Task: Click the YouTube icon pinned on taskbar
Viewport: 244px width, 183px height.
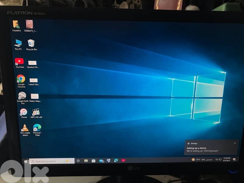Action: point(123,160)
